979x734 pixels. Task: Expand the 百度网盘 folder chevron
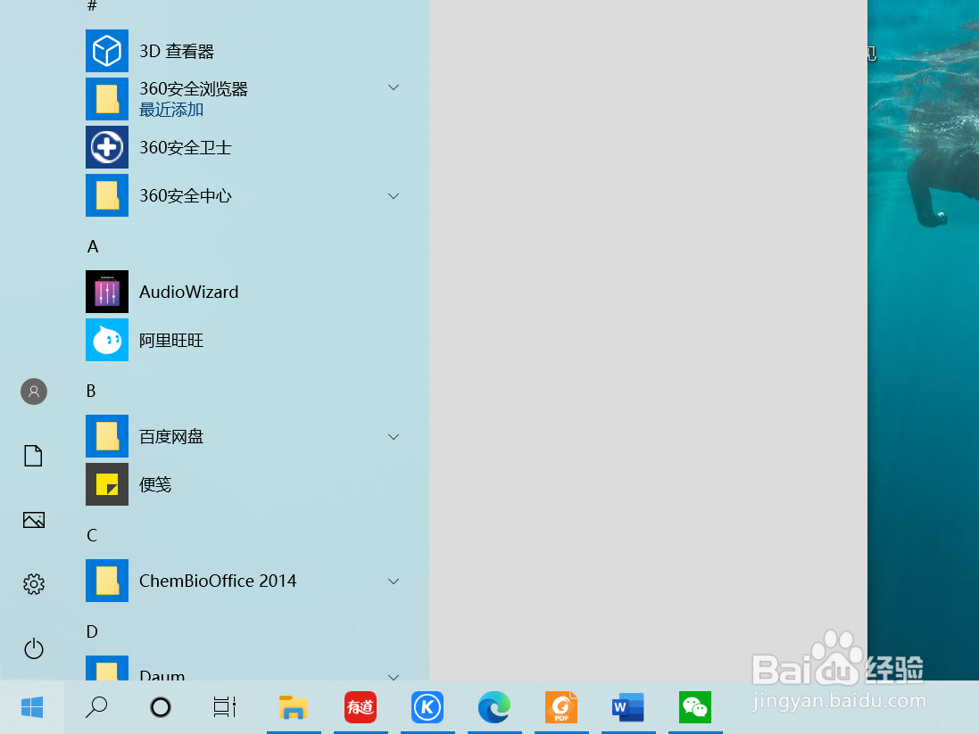pyautogui.click(x=394, y=437)
